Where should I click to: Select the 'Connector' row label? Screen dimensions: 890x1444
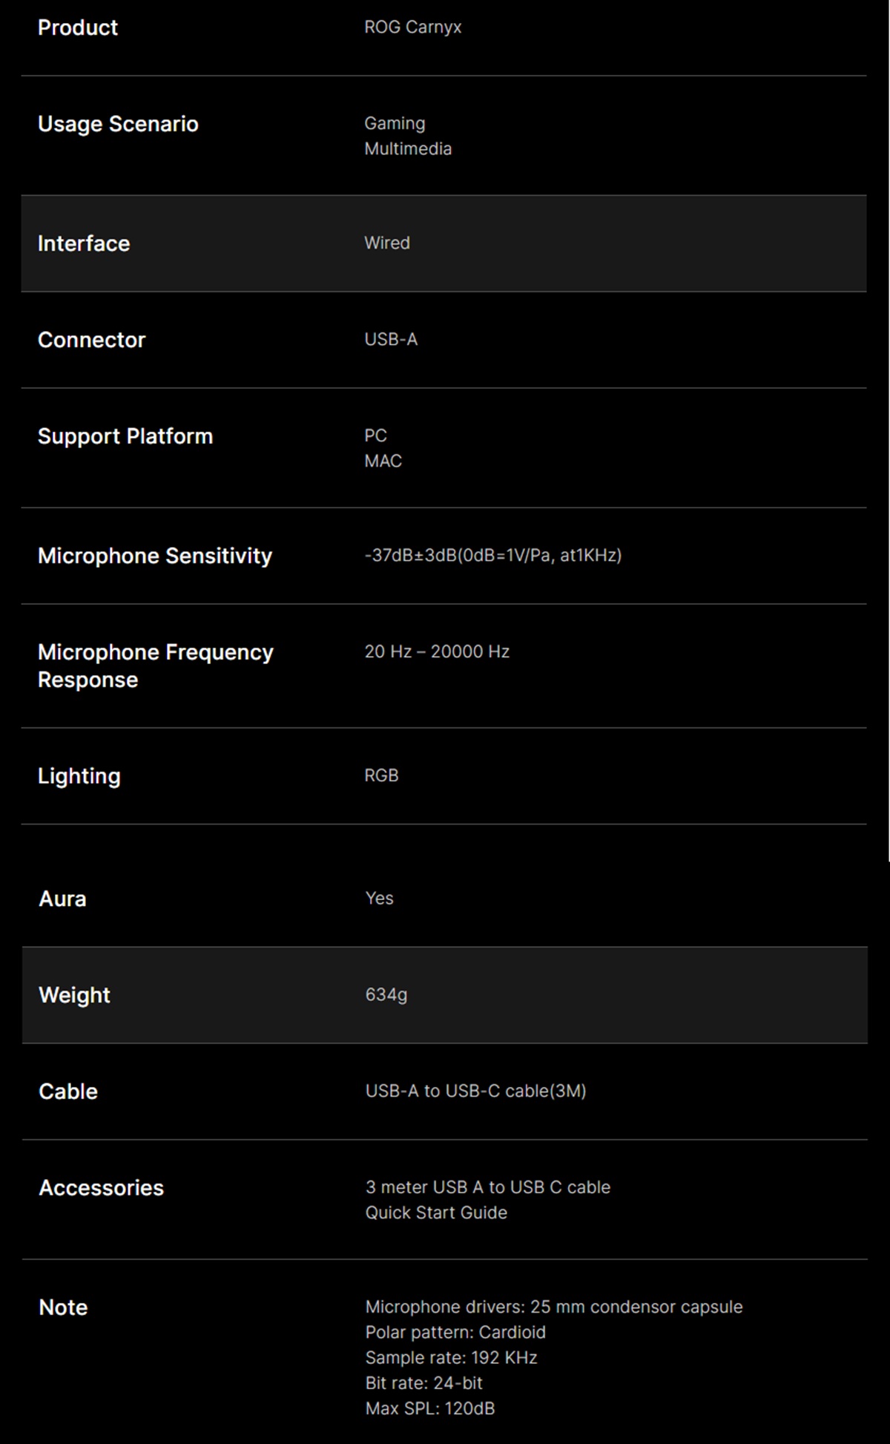[92, 340]
